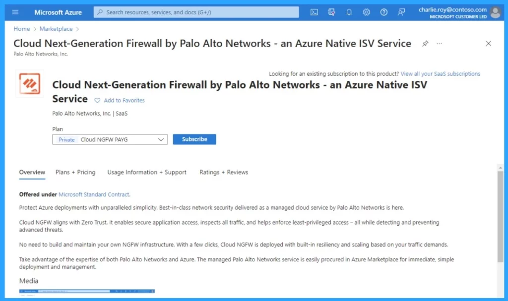Image resolution: width=508 pixels, height=301 pixels.
Task: Open View all your SaaS subscriptions link
Action: (x=441, y=74)
